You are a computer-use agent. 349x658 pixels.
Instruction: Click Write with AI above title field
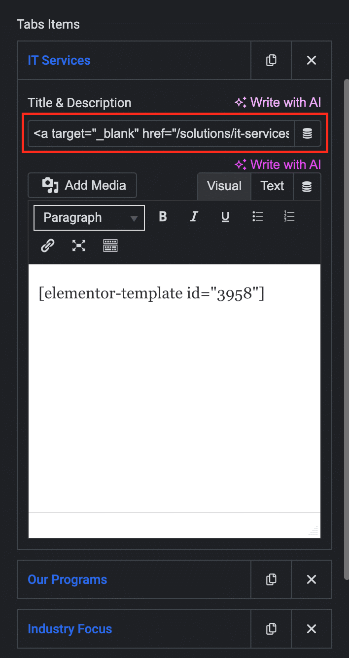pos(278,102)
